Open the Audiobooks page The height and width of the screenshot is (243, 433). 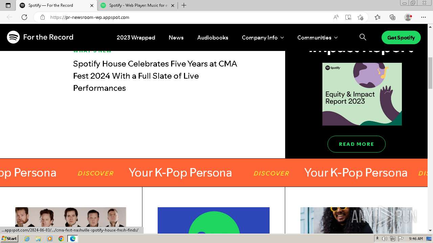213,37
